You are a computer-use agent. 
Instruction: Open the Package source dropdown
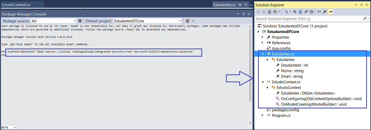[x=75, y=21]
